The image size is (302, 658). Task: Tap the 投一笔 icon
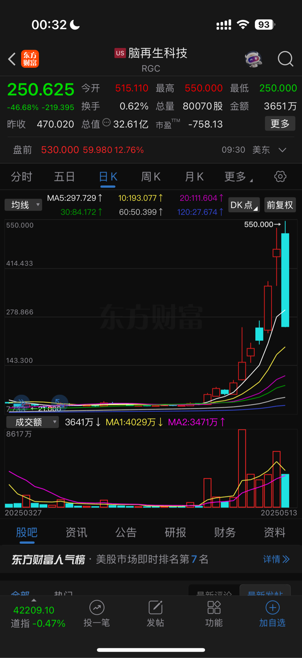point(97,608)
